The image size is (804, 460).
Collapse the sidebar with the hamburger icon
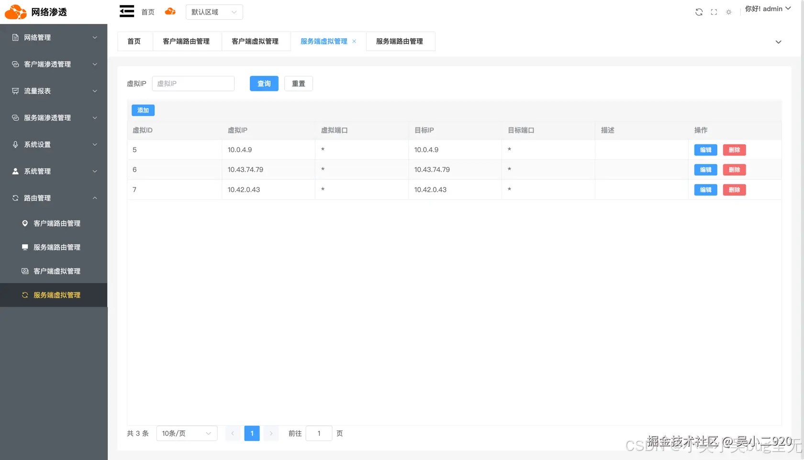126,11
